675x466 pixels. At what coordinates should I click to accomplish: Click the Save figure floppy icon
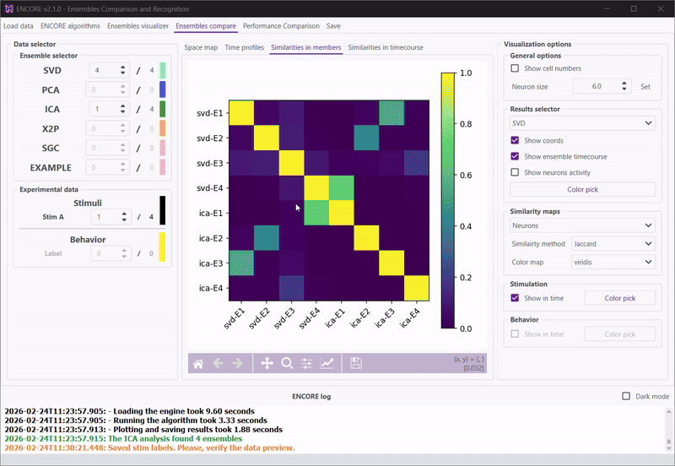(x=356, y=364)
